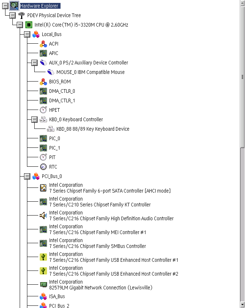Select the APIC label
Screen dimensions: 245x308
(54, 53)
